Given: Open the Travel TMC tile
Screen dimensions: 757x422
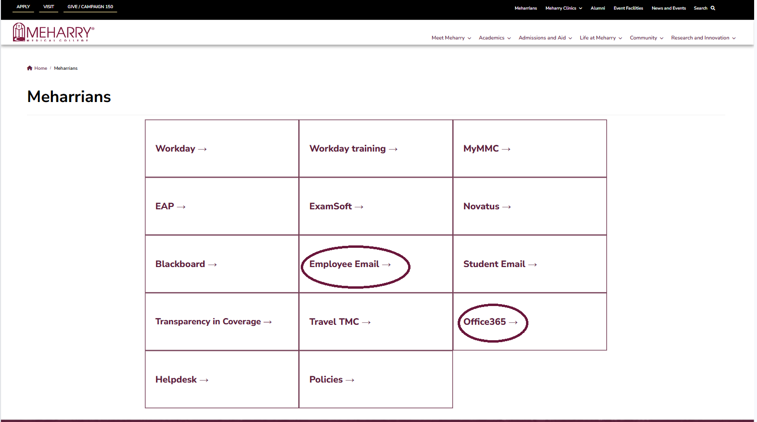Looking at the screenshot, I should 376,322.
